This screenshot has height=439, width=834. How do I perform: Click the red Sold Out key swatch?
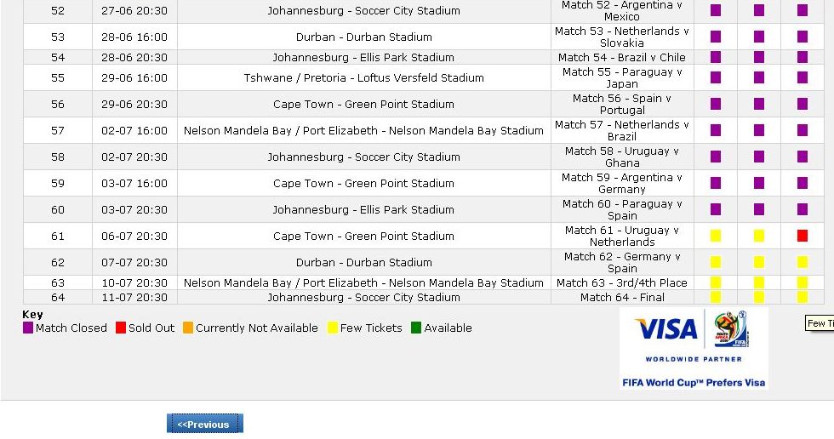pyautogui.click(x=121, y=328)
